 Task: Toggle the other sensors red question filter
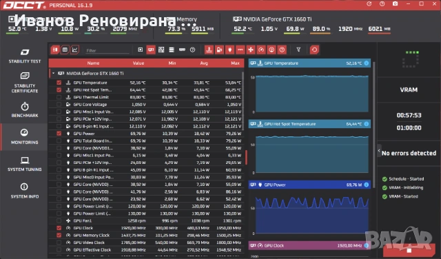coord(282,50)
